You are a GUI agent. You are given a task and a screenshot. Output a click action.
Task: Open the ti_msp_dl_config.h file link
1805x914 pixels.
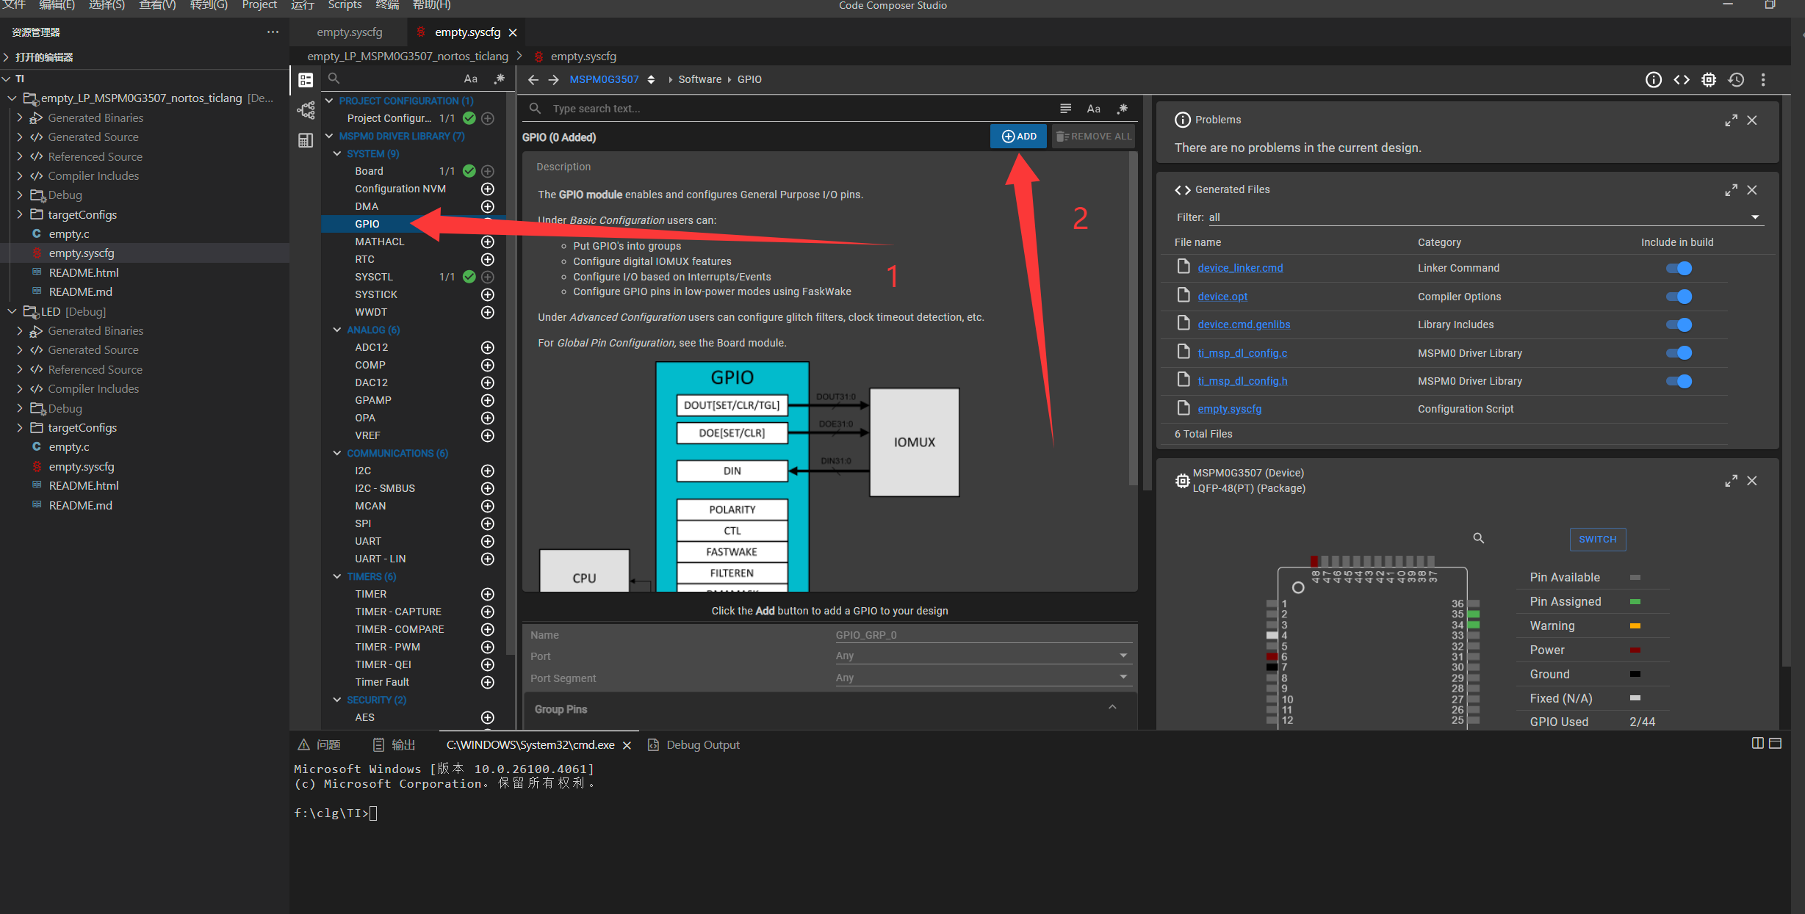point(1242,381)
